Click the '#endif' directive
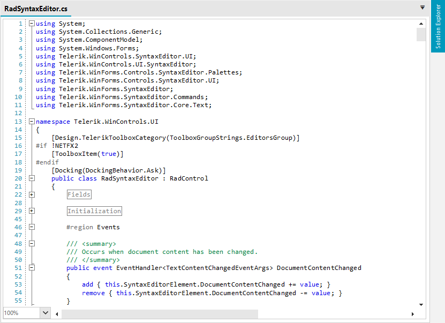 pos(47,162)
